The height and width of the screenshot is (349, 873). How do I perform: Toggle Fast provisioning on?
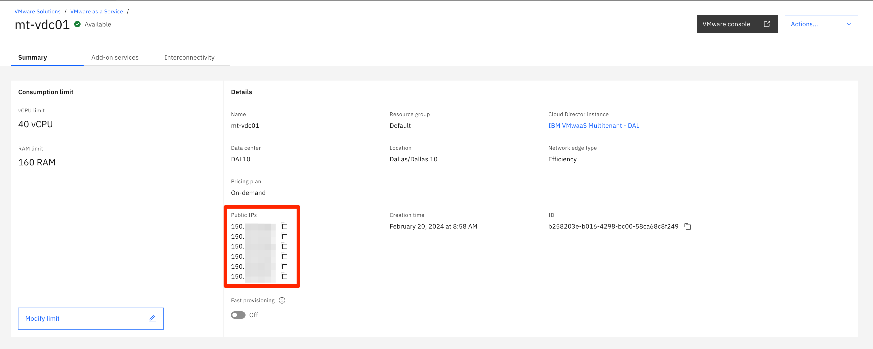(238, 315)
